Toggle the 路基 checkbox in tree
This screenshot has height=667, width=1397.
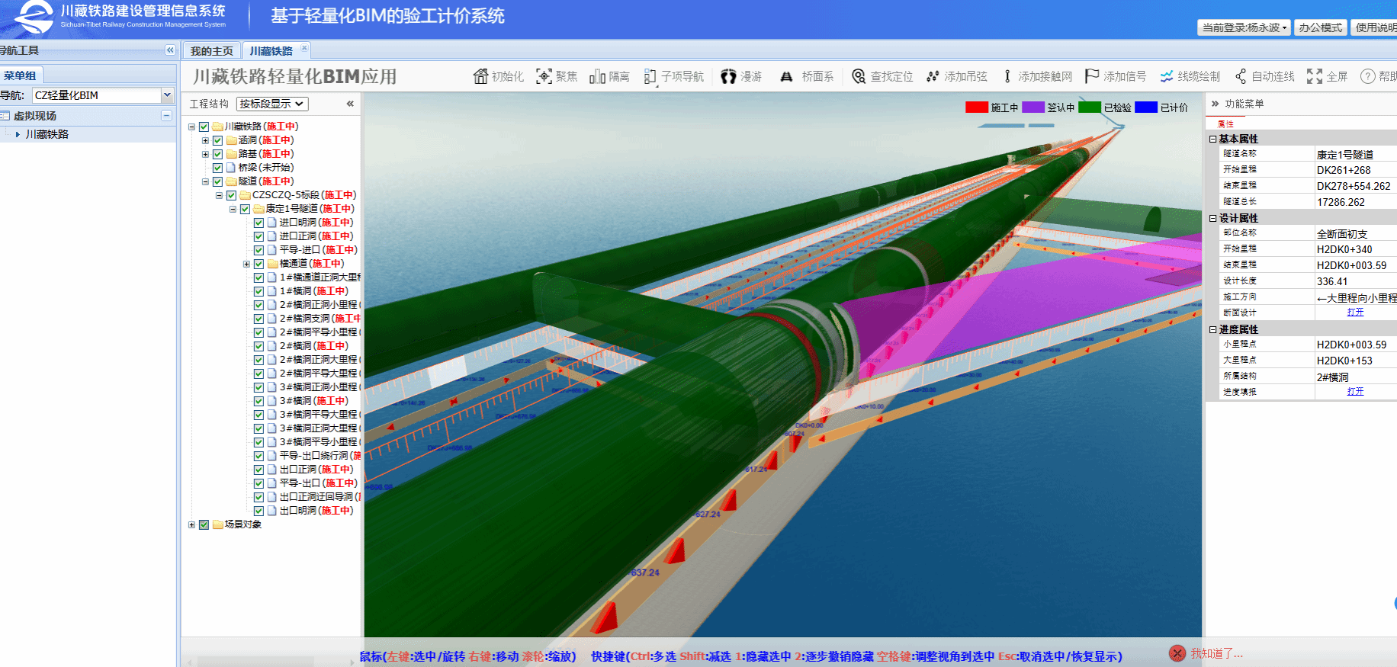pos(218,154)
